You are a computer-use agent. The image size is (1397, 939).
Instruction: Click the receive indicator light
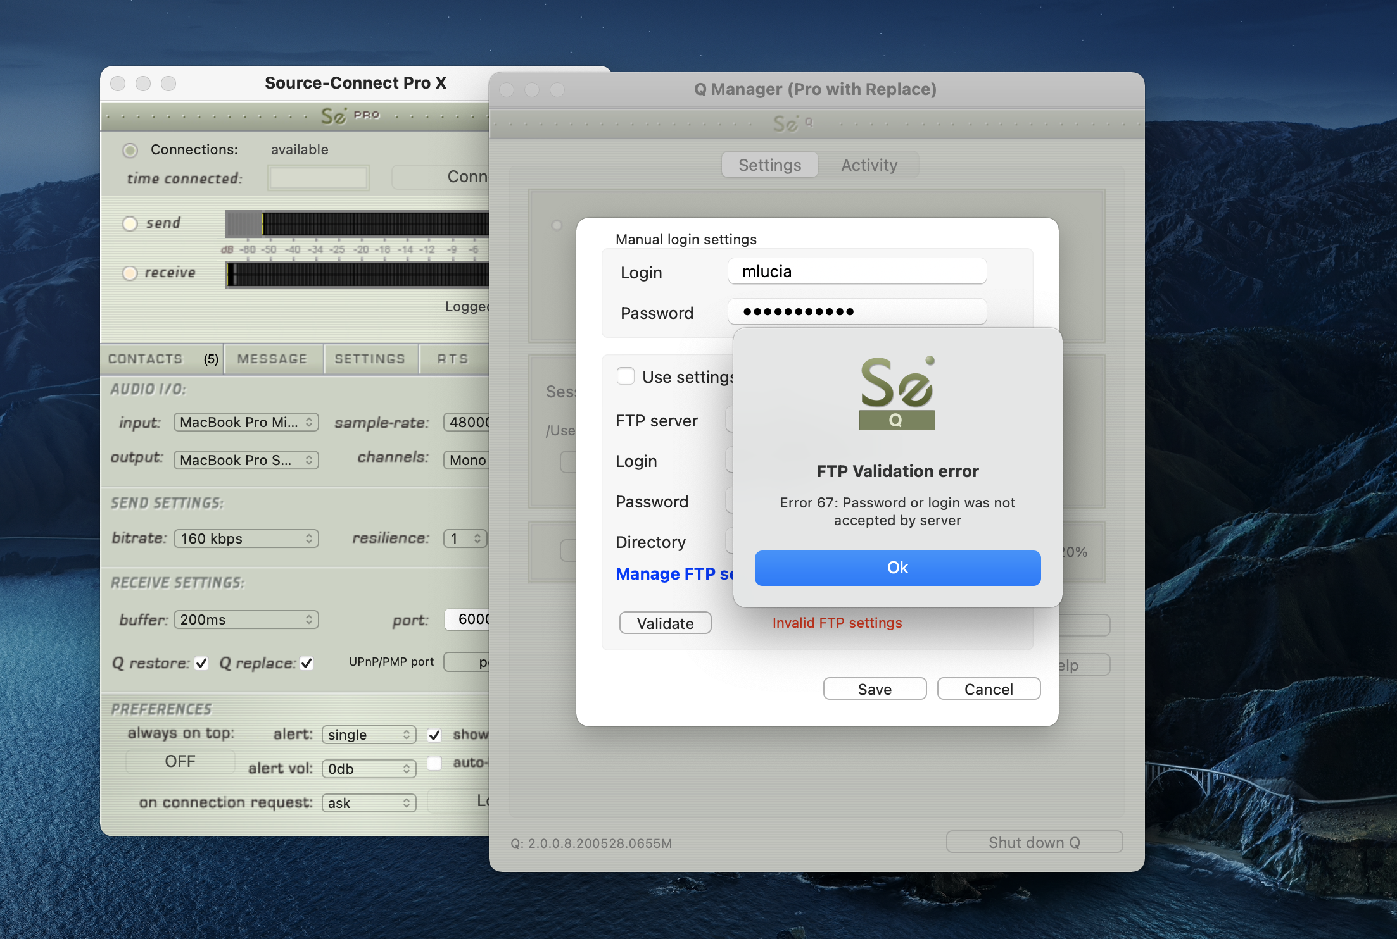(130, 273)
